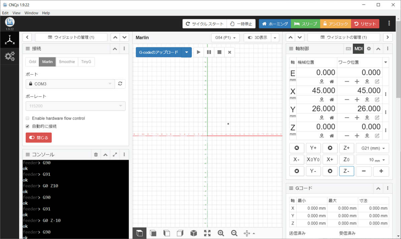The image size is (401, 239).
Task: Click G-codeのアップロード button
Action: pyautogui.click(x=158, y=52)
